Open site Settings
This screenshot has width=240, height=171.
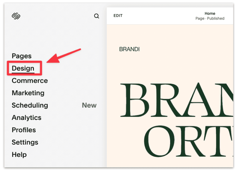click(25, 142)
